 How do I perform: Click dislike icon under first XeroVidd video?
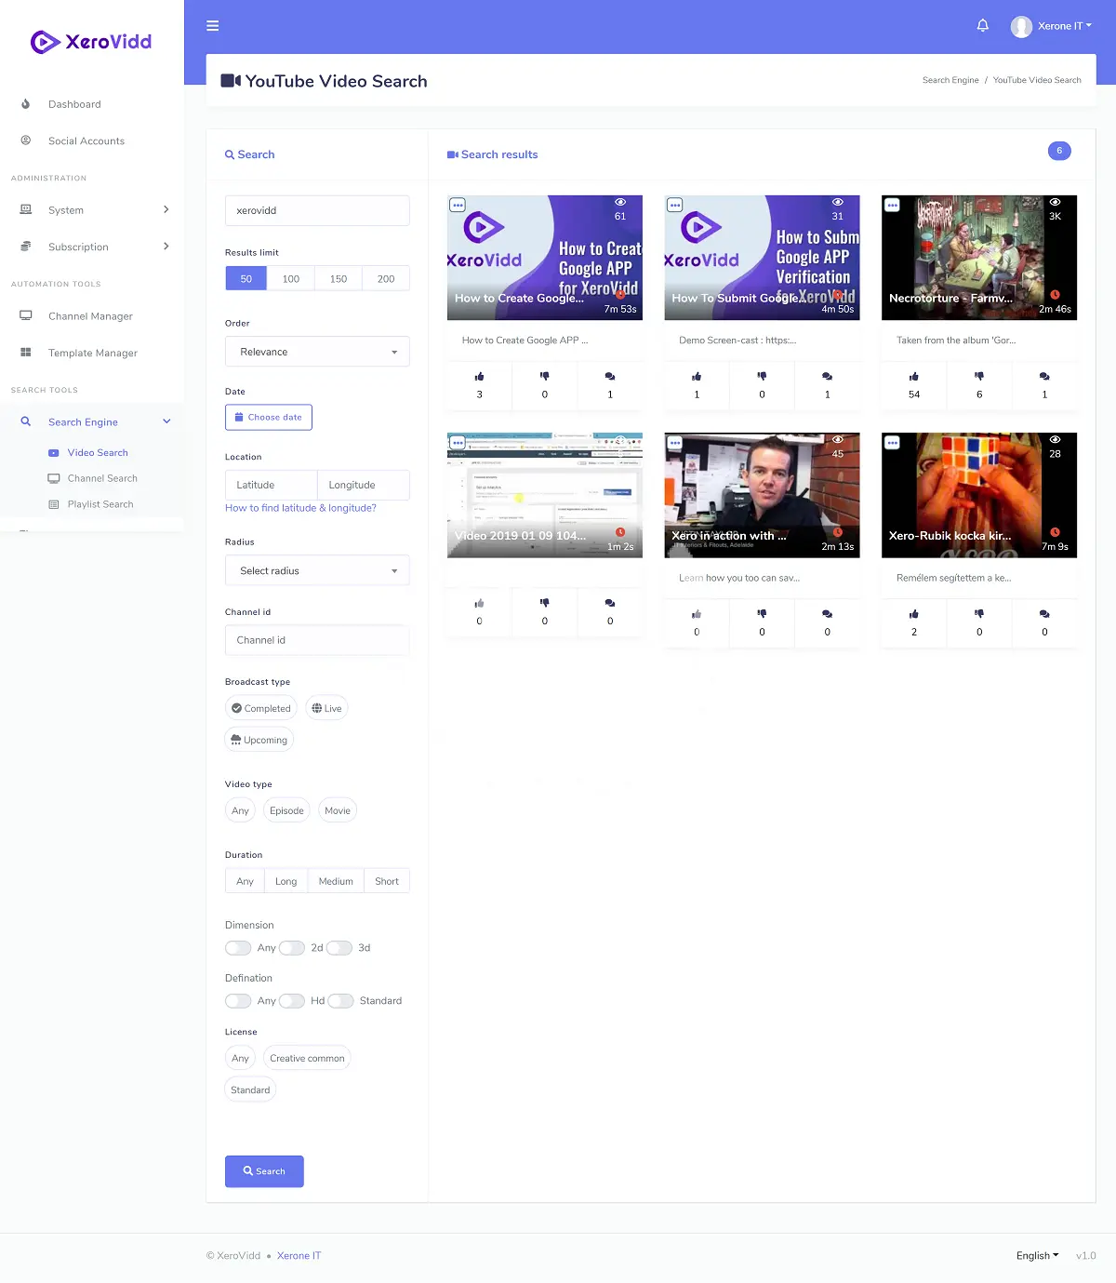pos(545,377)
